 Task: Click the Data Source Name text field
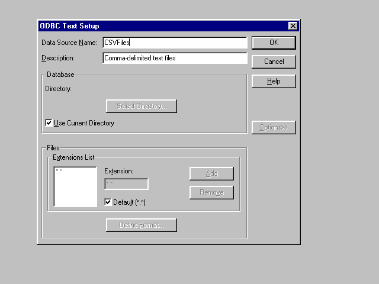174,43
